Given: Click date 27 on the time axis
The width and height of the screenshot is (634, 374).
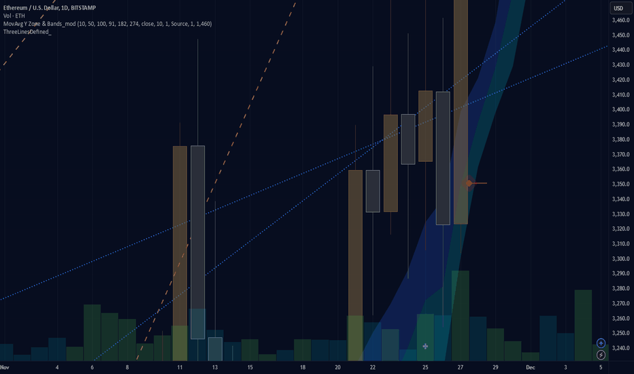Looking at the screenshot, I should click(x=461, y=367).
